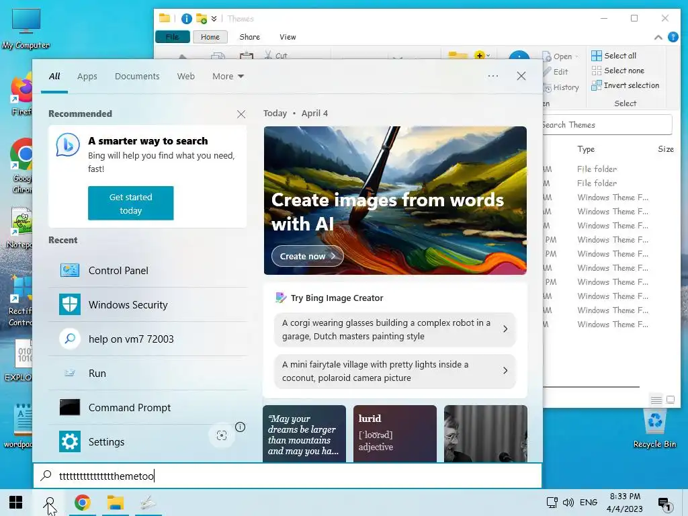Image resolution: width=688 pixels, height=516 pixels.
Task: Click the volume icon in system tray
Action: 568,503
